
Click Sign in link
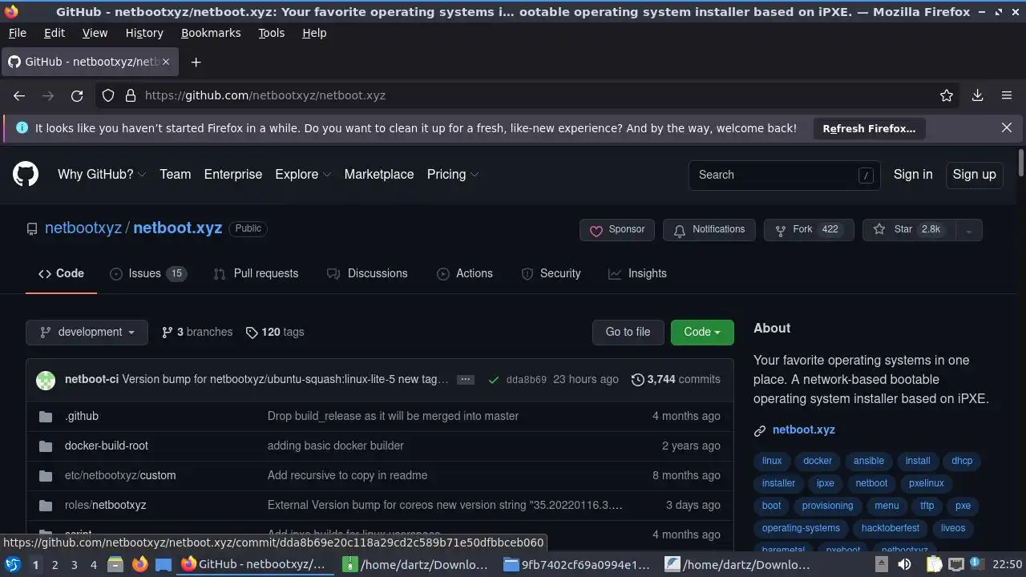click(x=913, y=174)
